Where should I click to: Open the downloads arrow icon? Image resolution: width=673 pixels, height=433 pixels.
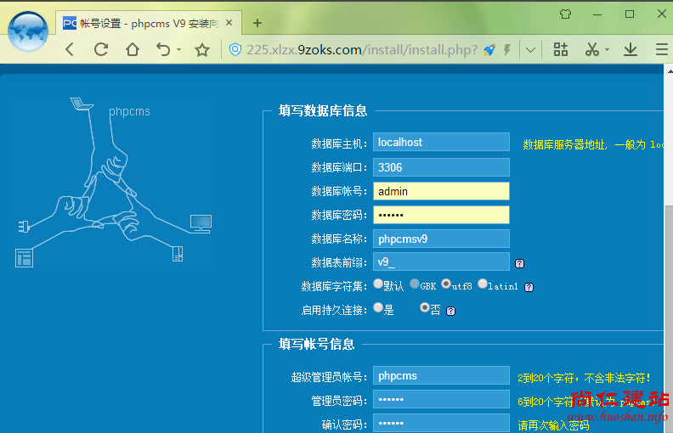click(631, 49)
